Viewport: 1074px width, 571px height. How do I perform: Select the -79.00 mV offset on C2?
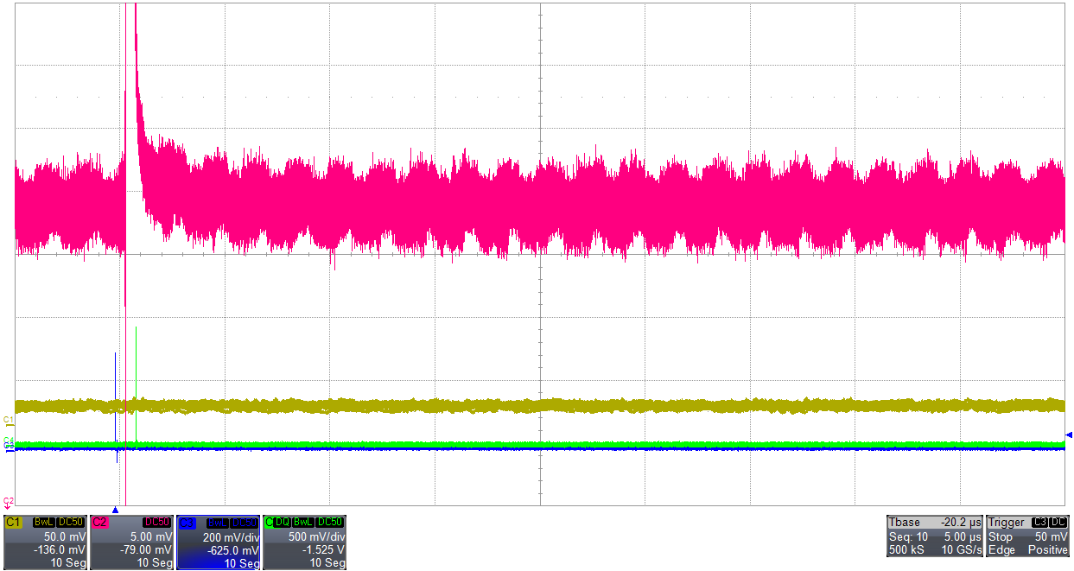click(x=148, y=549)
